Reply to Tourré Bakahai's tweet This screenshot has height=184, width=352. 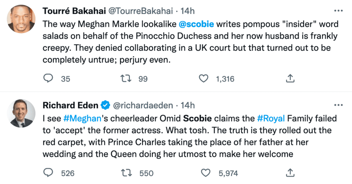[x=48, y=79]
